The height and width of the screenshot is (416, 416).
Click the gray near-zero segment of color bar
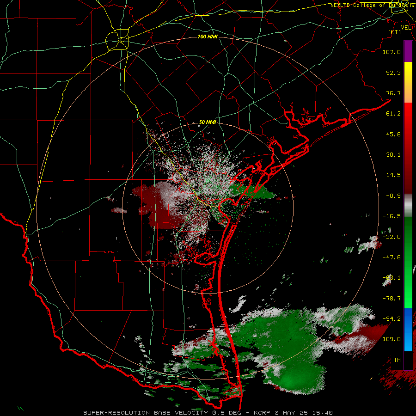click(408, 206)
